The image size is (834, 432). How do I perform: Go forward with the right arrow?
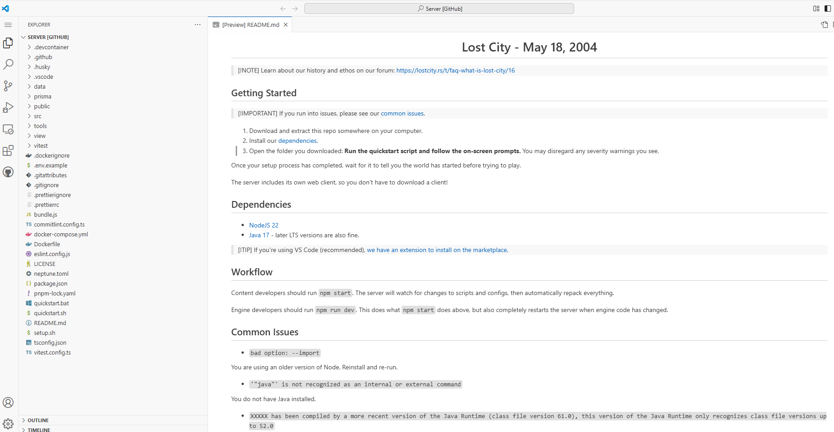point(295,9)
